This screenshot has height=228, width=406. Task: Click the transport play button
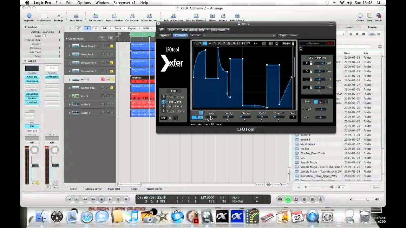coord(110,199)
